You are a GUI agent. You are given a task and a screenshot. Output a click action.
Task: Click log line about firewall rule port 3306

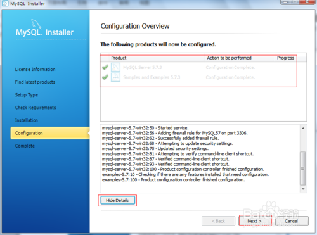[x=175, y=133]
